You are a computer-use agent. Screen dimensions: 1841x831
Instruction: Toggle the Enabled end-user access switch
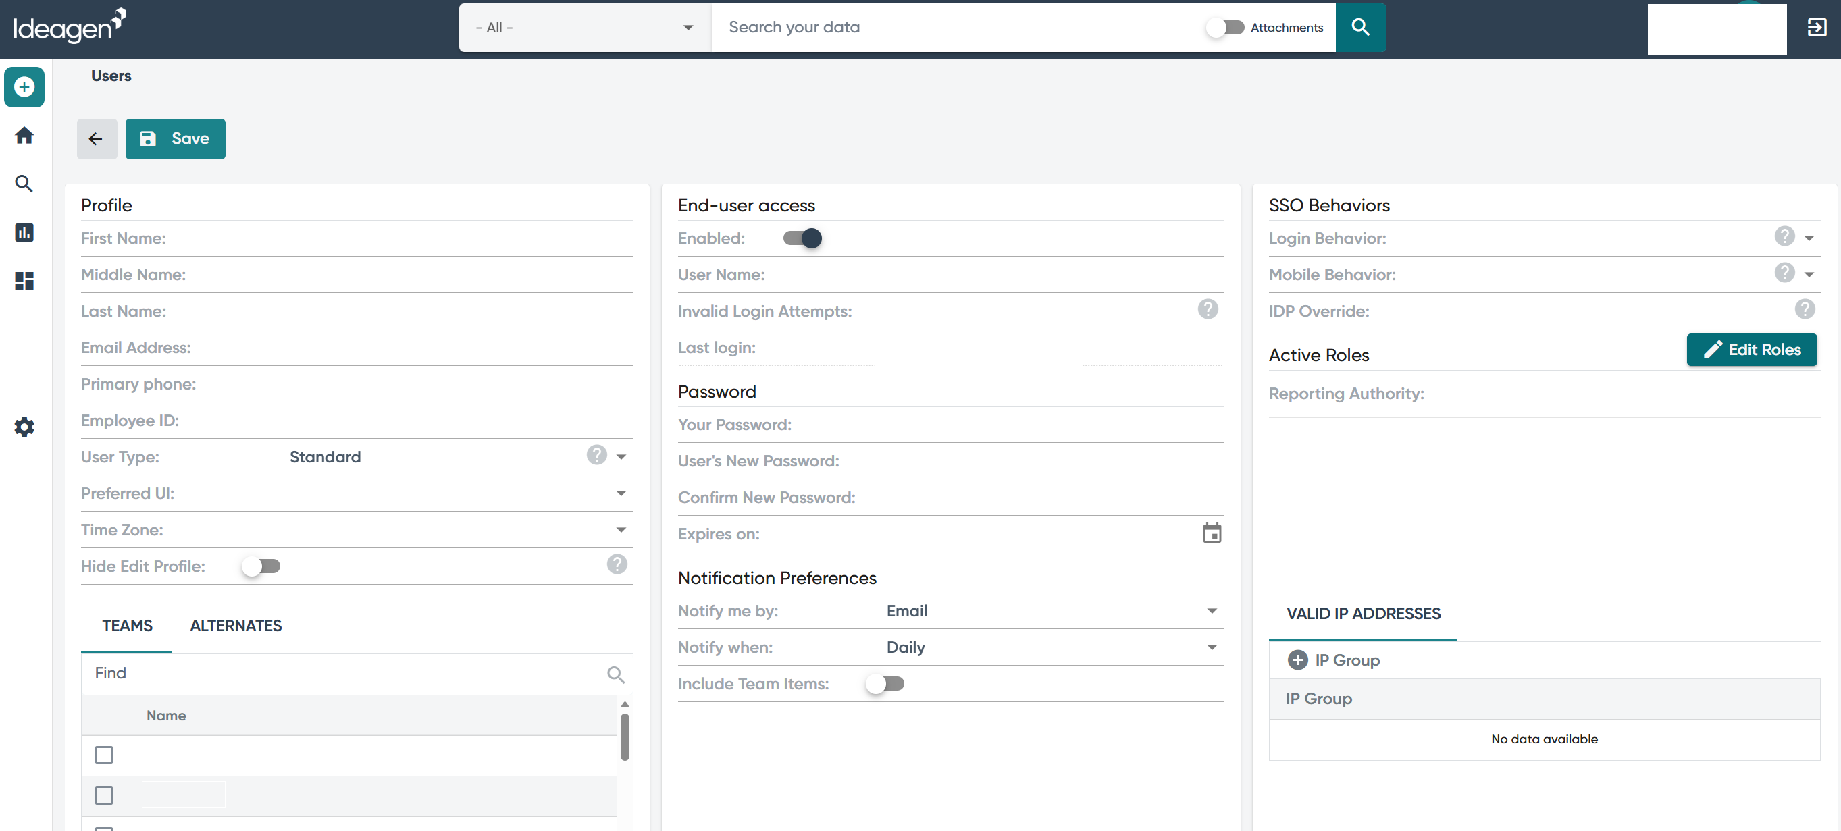802,238
